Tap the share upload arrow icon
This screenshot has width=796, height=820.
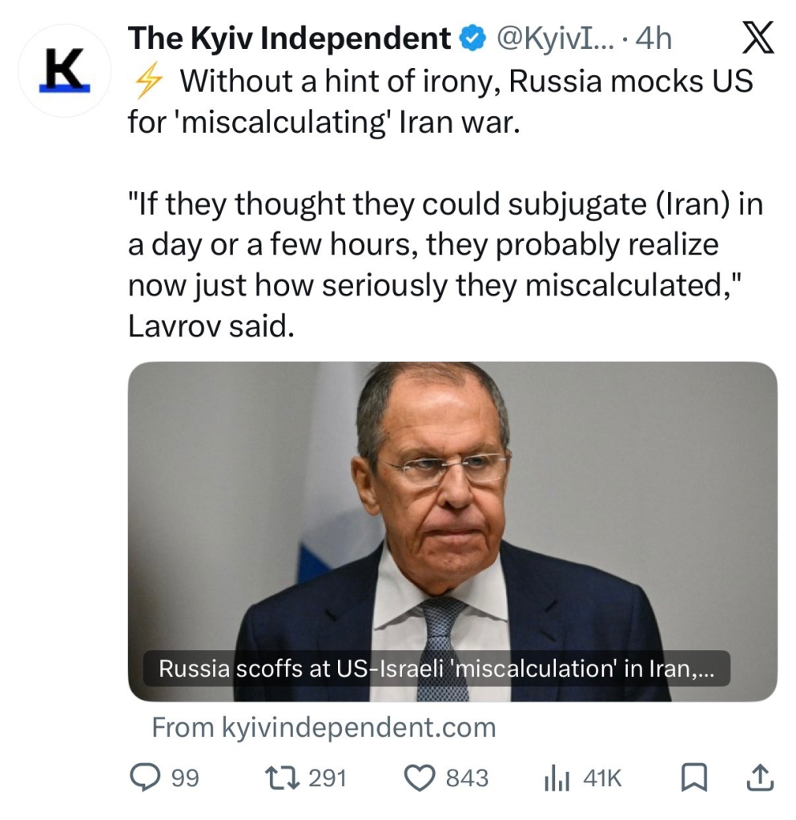(x=760, y=778)
